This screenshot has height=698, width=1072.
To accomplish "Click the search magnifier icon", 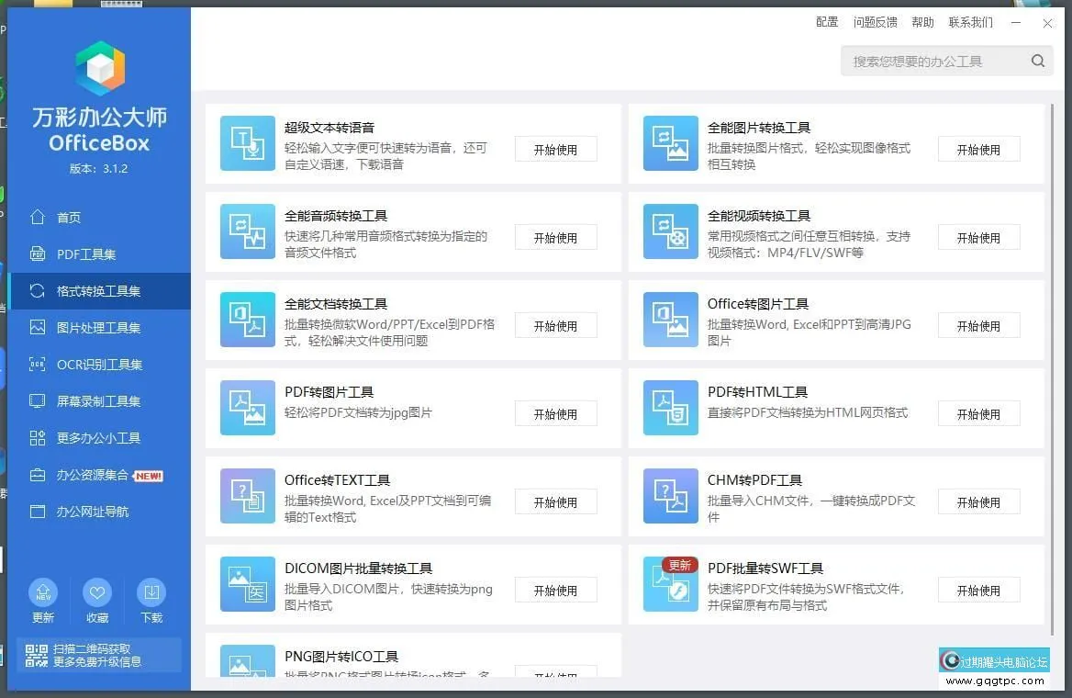I will click(1037, 62).
